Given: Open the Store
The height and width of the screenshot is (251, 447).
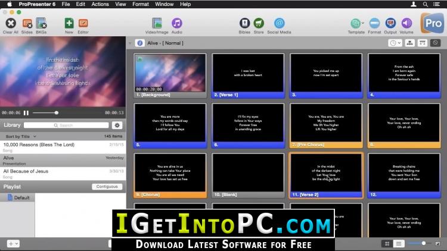Looking at the screenshot, I should pos(259,23).
